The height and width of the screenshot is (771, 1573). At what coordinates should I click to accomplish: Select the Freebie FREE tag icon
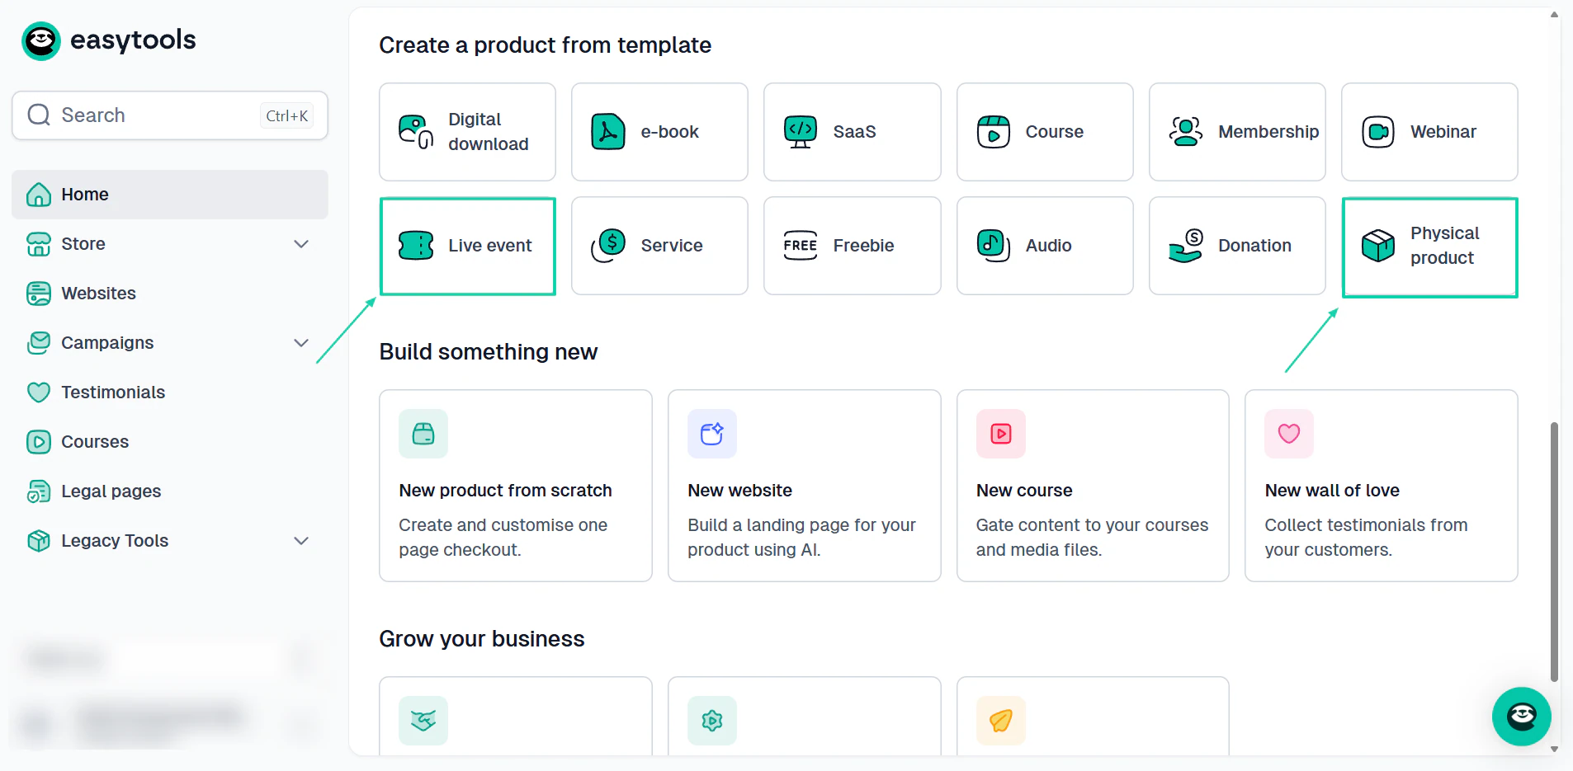pos(801,246)
